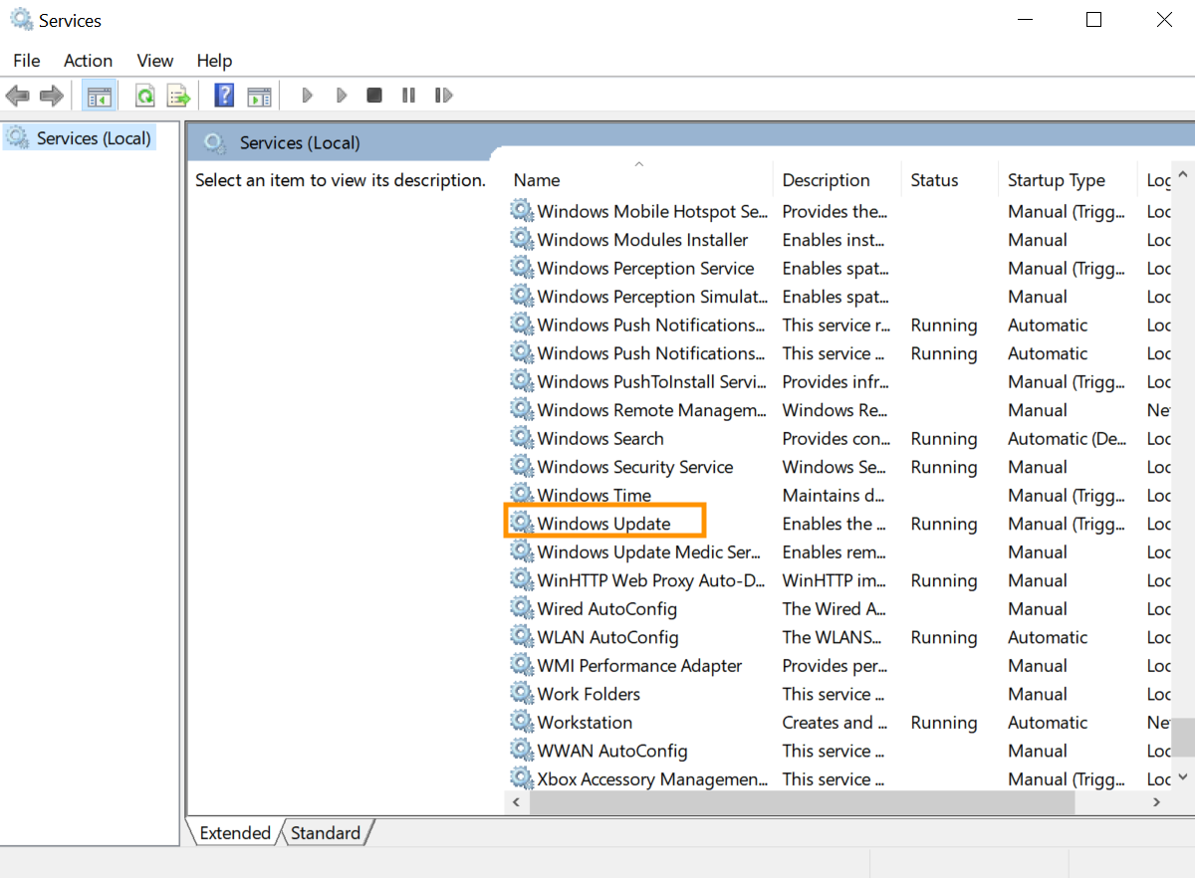Switch to the Extended tab

234,832
